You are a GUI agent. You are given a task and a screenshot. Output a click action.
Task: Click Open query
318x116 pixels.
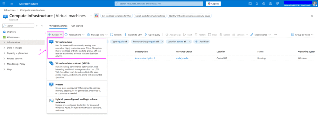click(152, 34)
